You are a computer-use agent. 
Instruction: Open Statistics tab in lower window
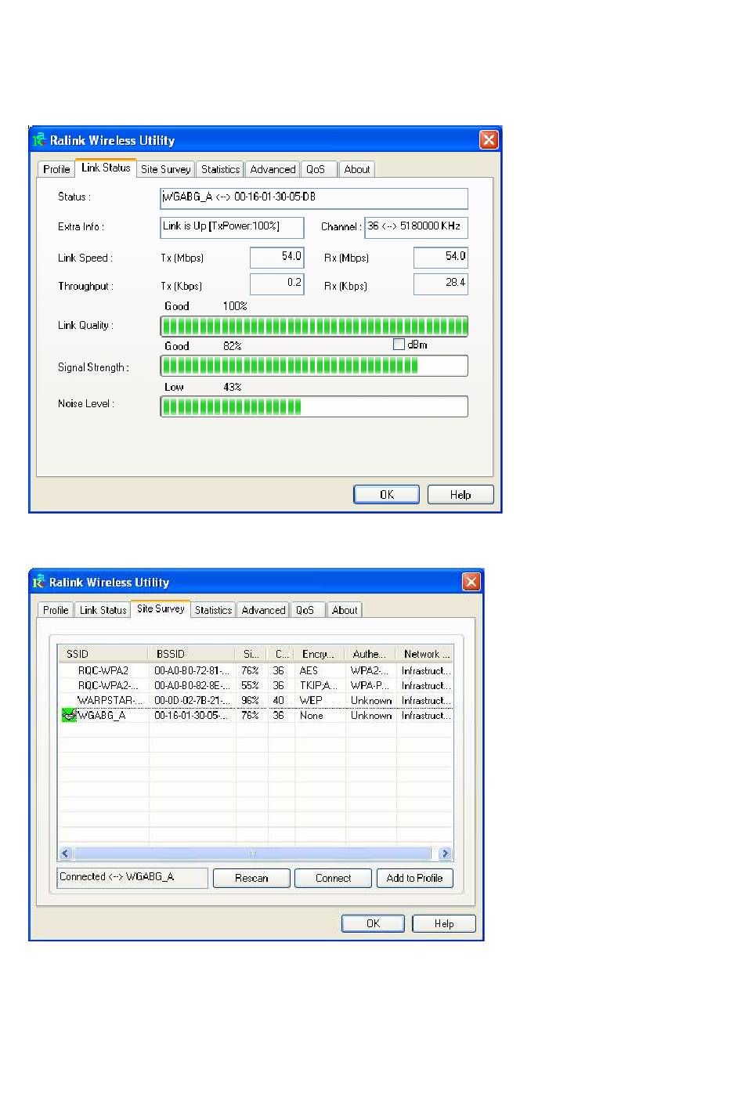tap(213, 610)
